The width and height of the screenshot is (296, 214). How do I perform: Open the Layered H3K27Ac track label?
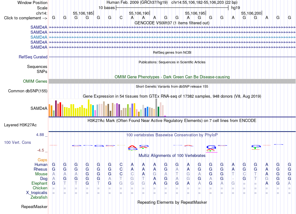[x=20, y=125]
